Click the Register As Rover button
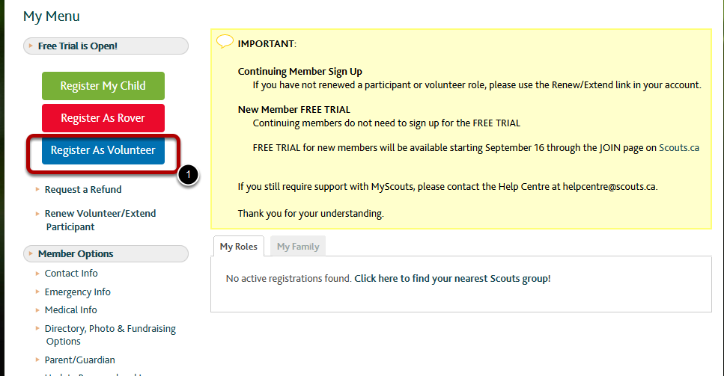This screenshot has width=724, height=376. pyautogui.click(x=103, y=118)
